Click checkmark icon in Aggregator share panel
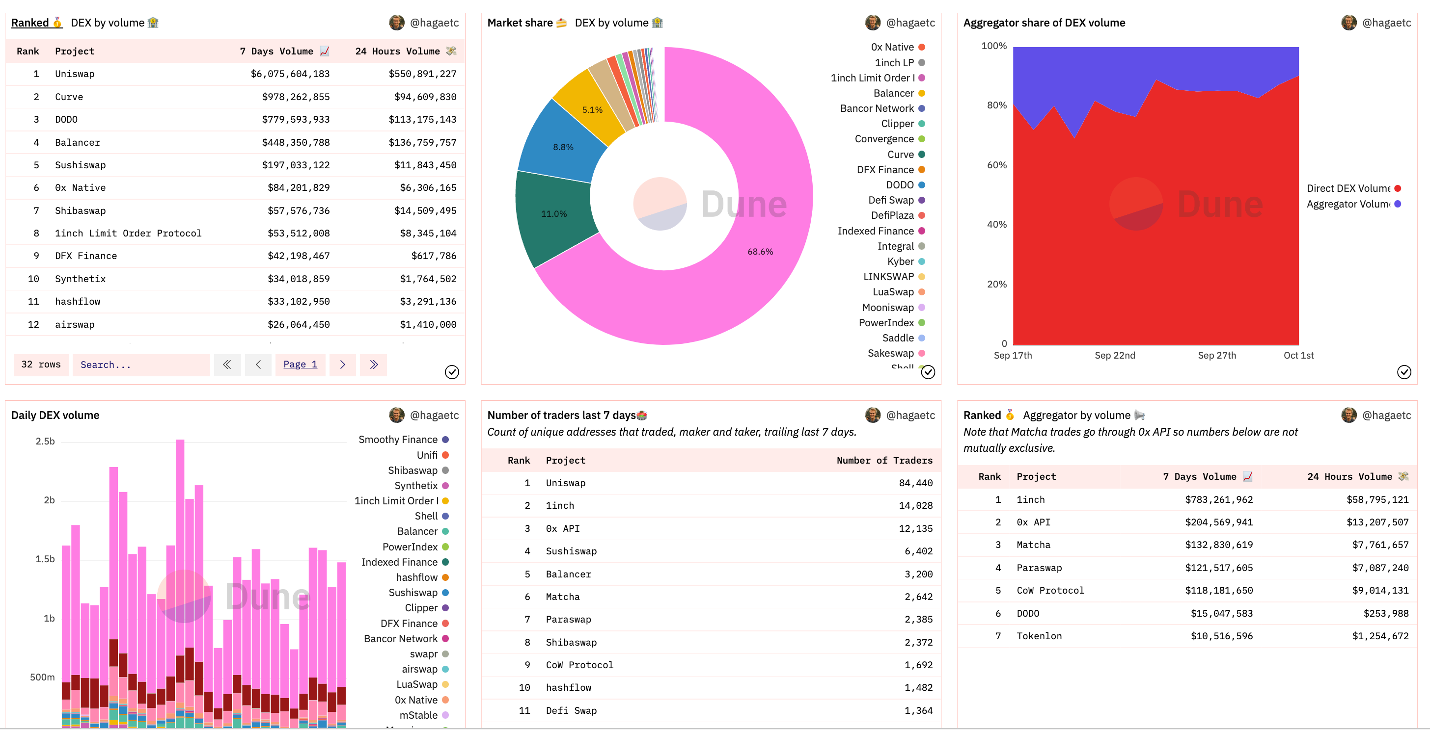 [1404, 372]
